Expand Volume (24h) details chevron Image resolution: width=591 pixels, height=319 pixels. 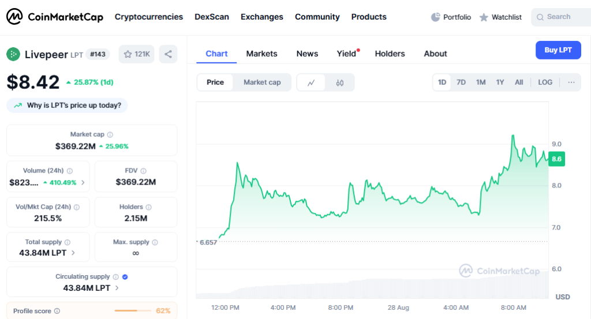point(83,183)
